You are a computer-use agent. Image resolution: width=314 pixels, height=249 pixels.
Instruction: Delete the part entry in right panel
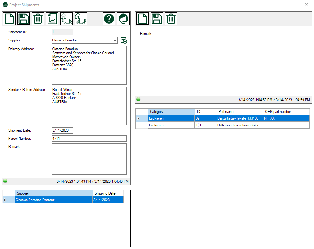point(171,19)
